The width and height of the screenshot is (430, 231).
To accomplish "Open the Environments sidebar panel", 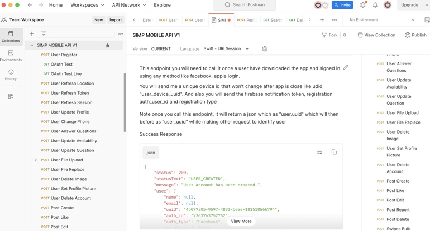I will pyautogui.click(x=11, y=55).
